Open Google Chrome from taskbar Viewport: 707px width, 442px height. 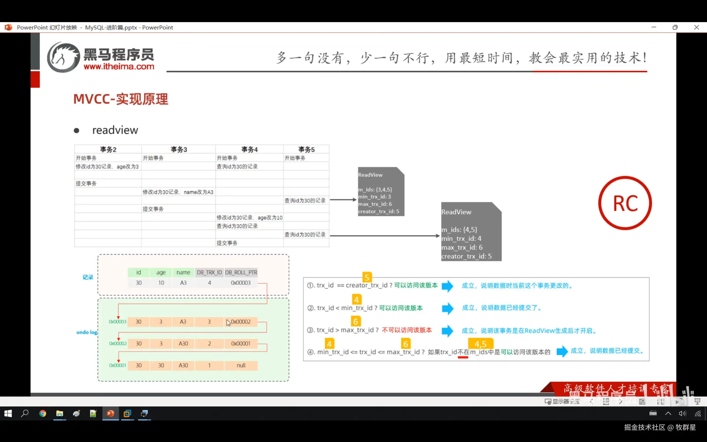point(43,413)
